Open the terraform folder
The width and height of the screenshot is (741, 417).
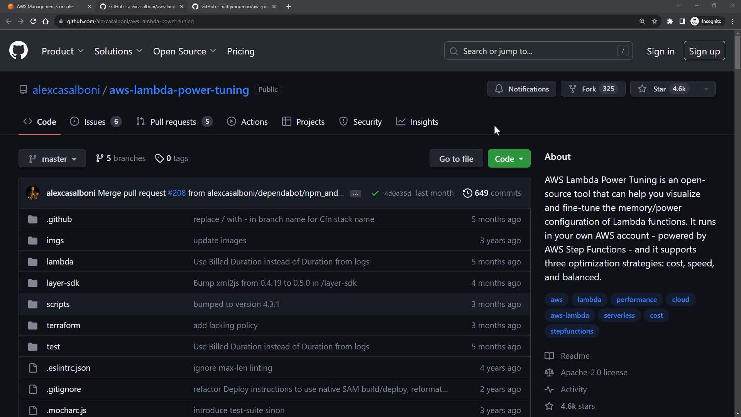pos(63,325)
